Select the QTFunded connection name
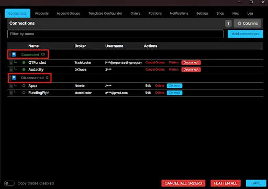The width and height of the screenshot is (268, 189). pyautogui.click(x=37, y=62)
